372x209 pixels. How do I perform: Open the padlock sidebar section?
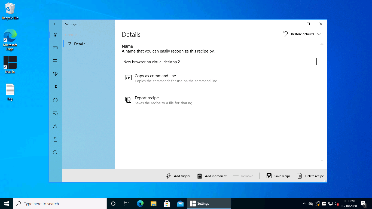tap(55, 139)
